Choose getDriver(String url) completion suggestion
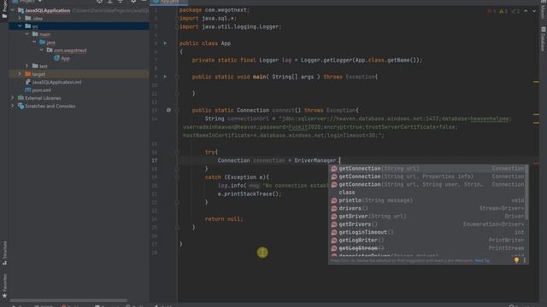The width and height of the screenshot is (547, 307). (427, 216)
